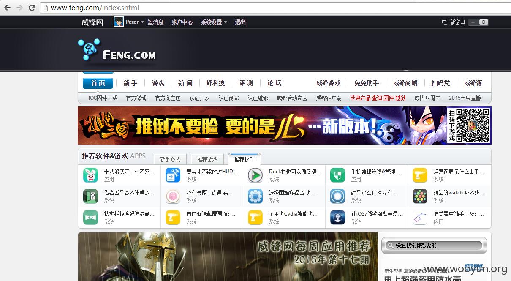Click the red 苹果产品 查询 固件 越狱 link
This screenshot has height=281, width=511.
[378, 98]
